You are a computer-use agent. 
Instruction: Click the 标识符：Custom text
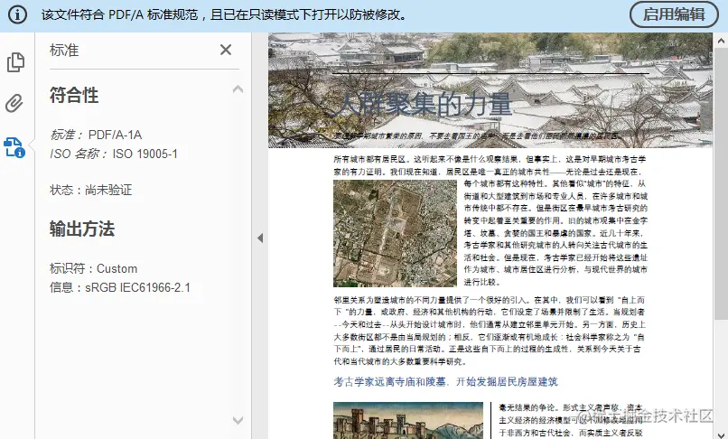(94, 268)
